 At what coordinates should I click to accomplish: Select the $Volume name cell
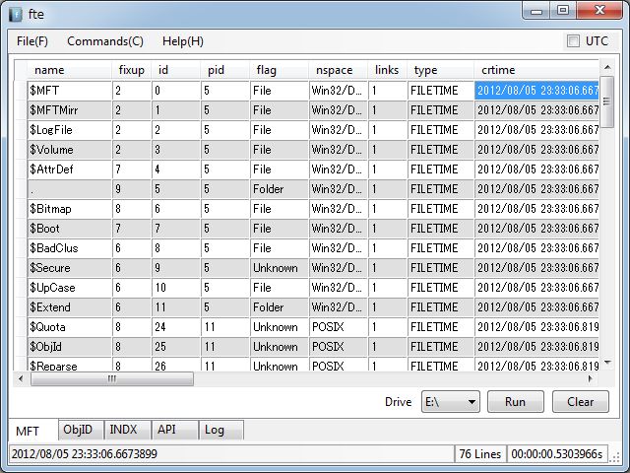point(70,149)
